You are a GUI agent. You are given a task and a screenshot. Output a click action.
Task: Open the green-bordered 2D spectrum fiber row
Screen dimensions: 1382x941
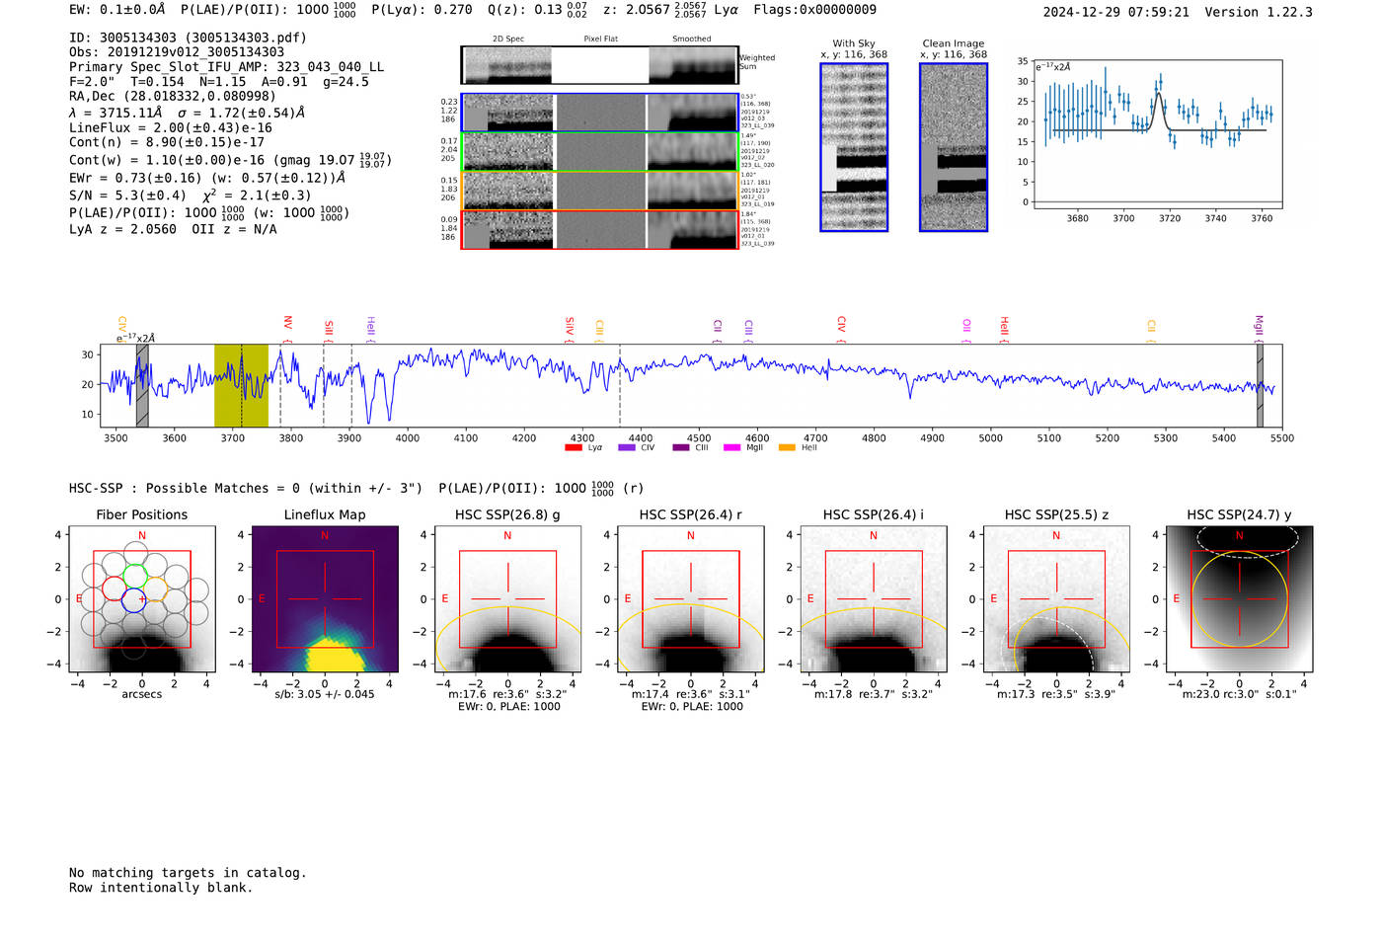pos(599,152)
